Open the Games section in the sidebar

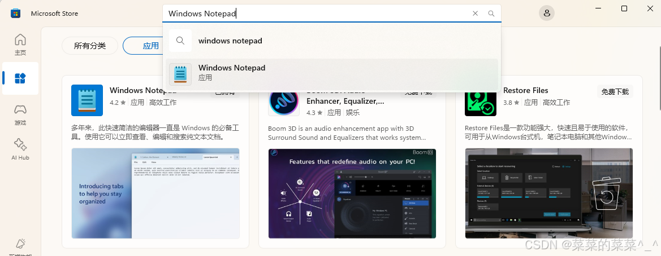coord(20,115)
